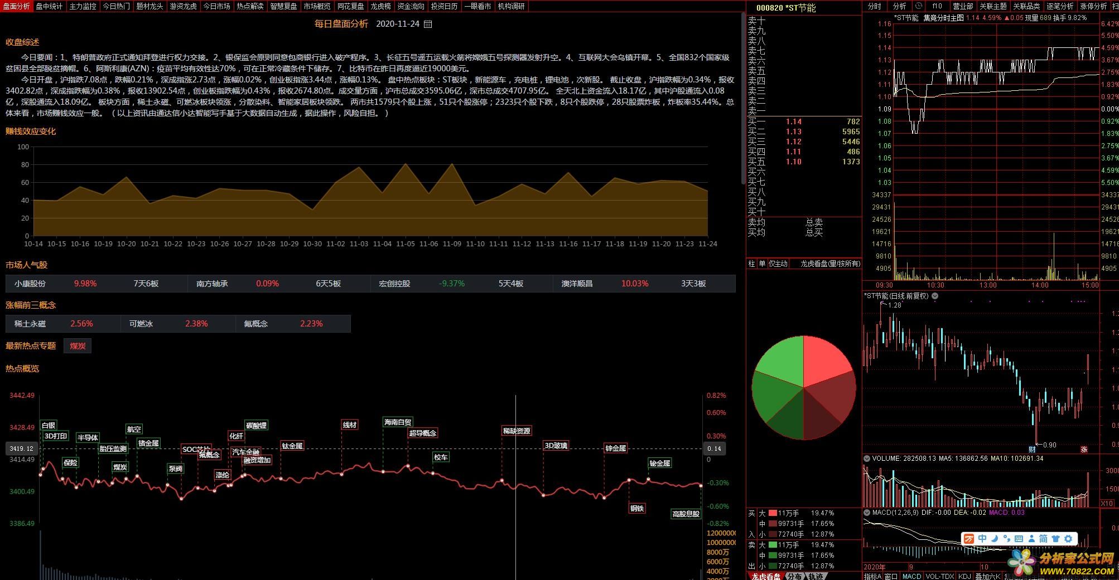
Task: Click the 指标A button
Action: (873, 576)
